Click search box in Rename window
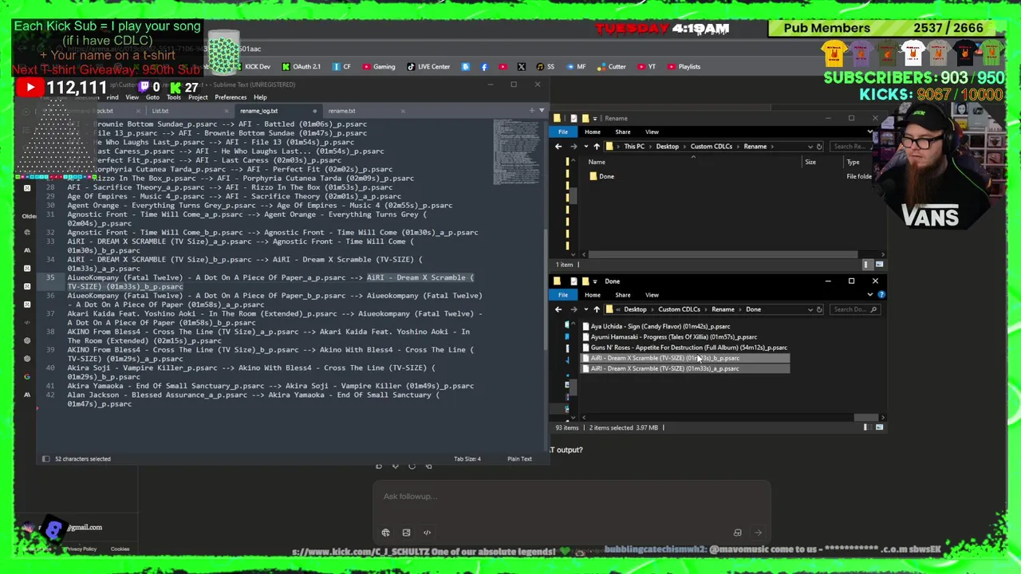The image size is (1021, 574). (x=850, y=147)
